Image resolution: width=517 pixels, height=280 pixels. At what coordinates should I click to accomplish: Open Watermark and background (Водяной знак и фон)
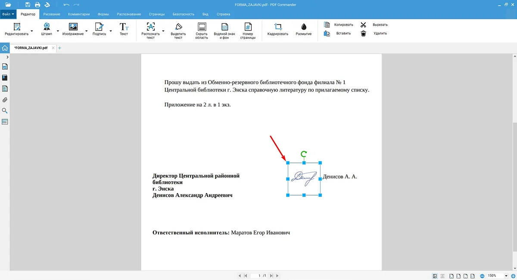coord(224,28)
